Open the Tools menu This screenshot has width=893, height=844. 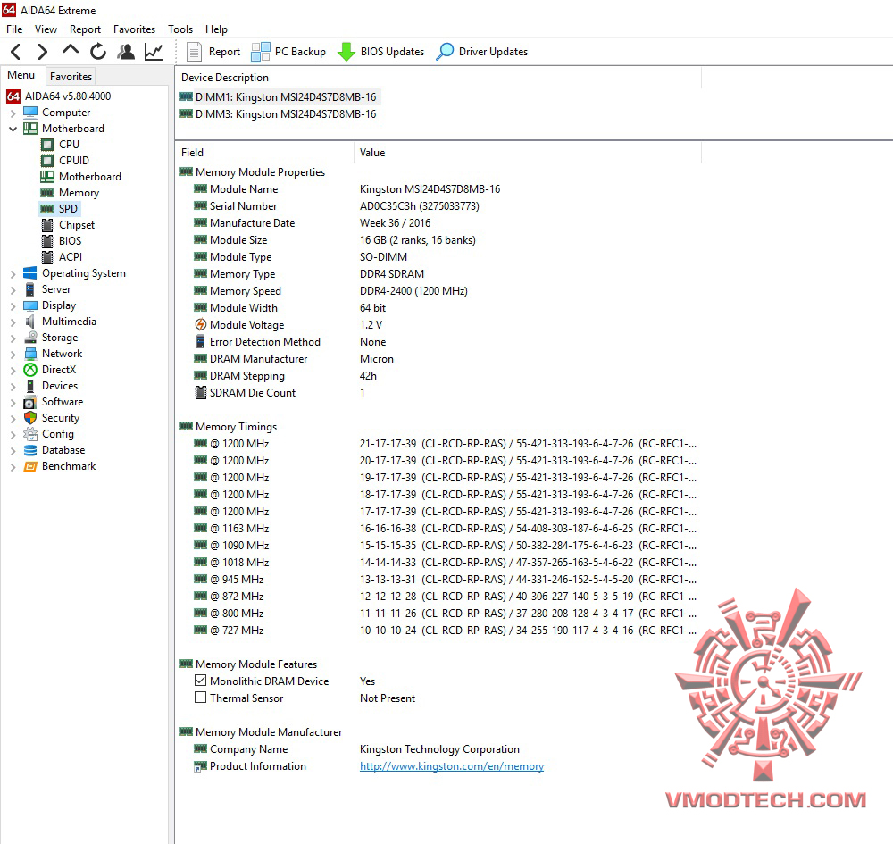click(x=180, y=29)
